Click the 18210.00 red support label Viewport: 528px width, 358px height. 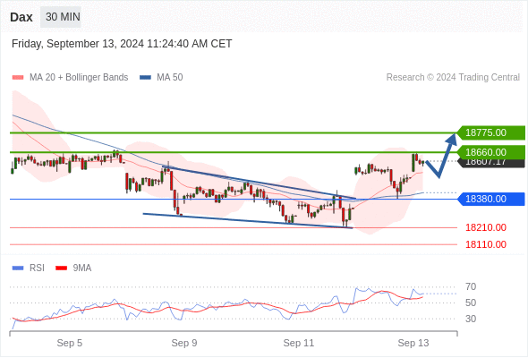[x=486, y=227]
